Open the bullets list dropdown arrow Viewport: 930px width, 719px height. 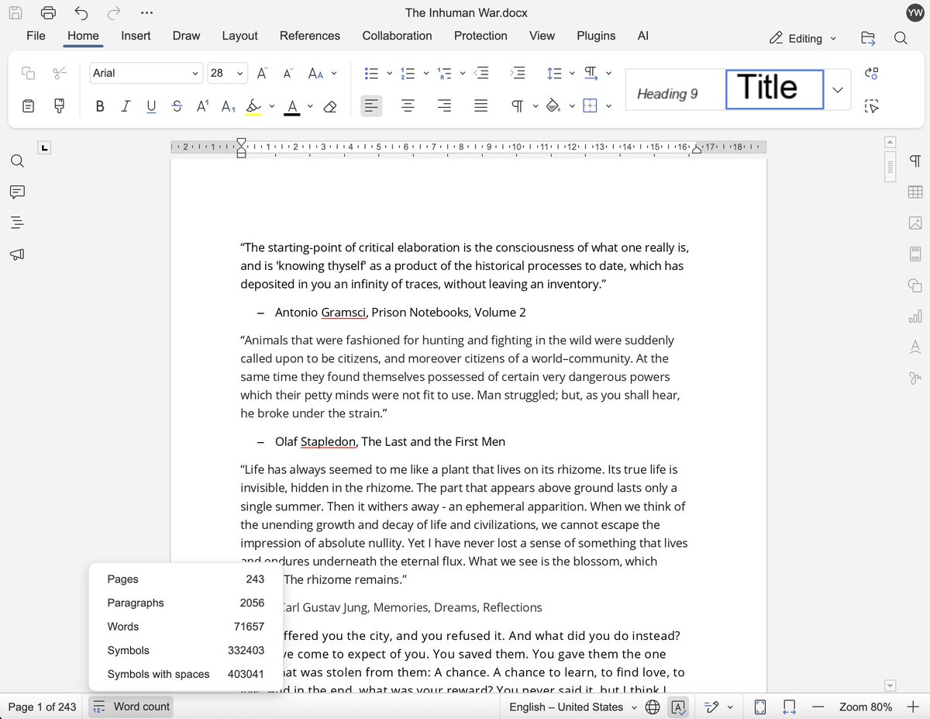pos(389,74)
